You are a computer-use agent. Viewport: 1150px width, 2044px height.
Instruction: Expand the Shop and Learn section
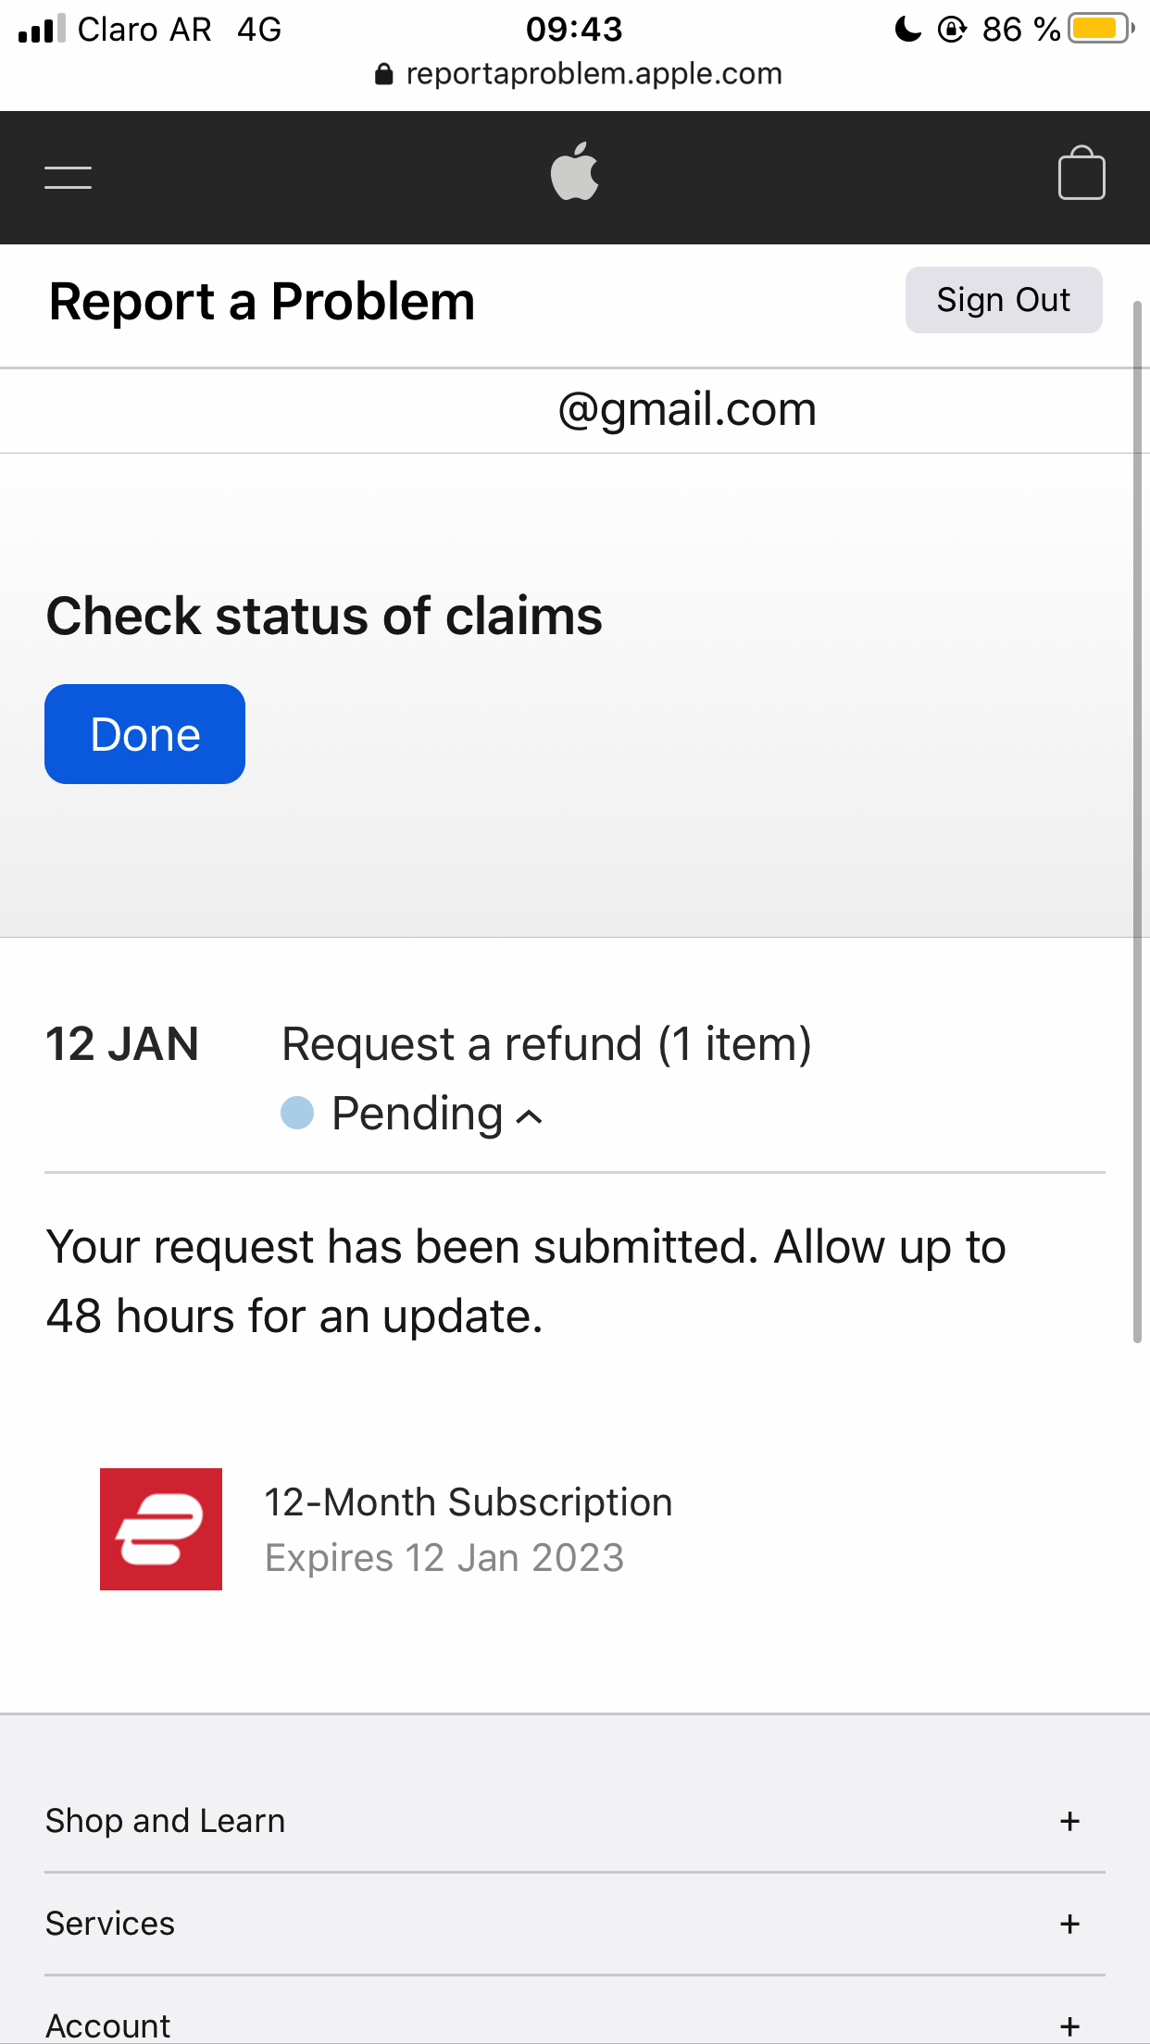(x=1069, y=1821)
